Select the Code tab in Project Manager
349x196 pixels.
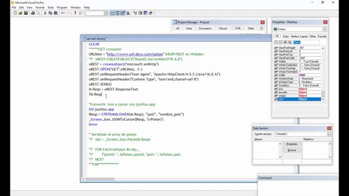pos(238,28)
